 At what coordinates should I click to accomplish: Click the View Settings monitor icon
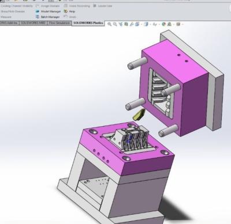(178, 24)
